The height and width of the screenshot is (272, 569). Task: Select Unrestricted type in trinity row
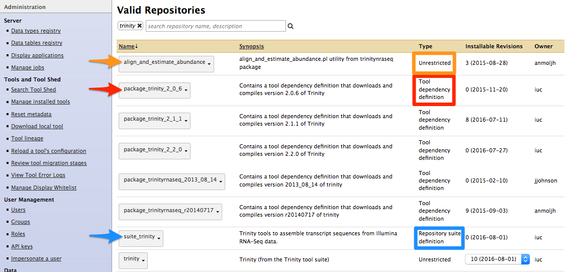tap(435, 259)
